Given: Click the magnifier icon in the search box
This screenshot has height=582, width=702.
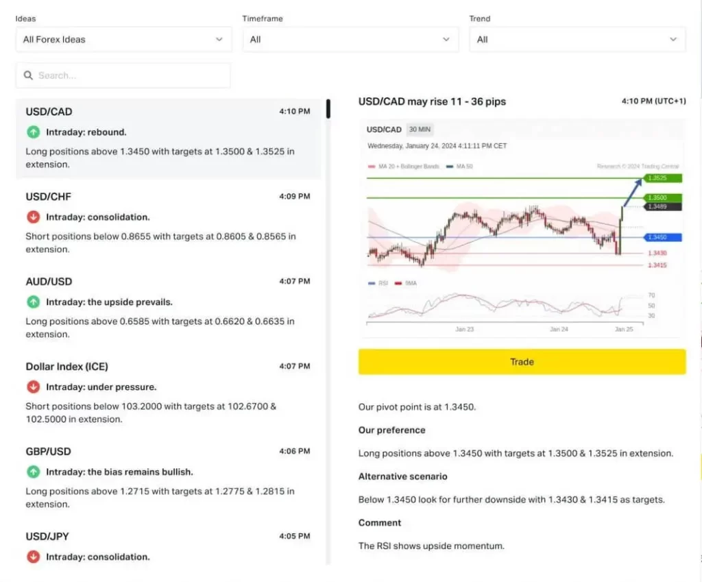Looking at the screenshot, I should (x=28, y=75).
